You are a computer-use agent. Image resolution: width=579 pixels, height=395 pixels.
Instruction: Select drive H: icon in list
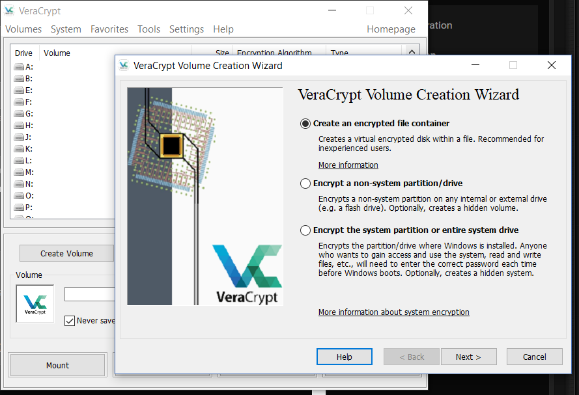point(19,126)
